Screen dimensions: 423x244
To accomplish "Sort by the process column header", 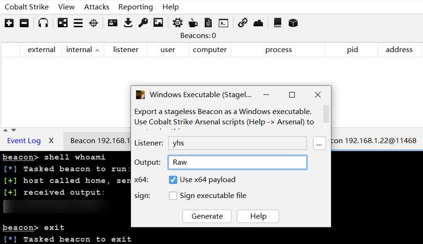I will tap(278, 50).
